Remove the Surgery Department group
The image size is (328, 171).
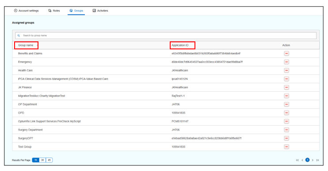coord(286,130)
